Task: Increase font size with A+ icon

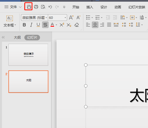Action: (x=71, y=18)
